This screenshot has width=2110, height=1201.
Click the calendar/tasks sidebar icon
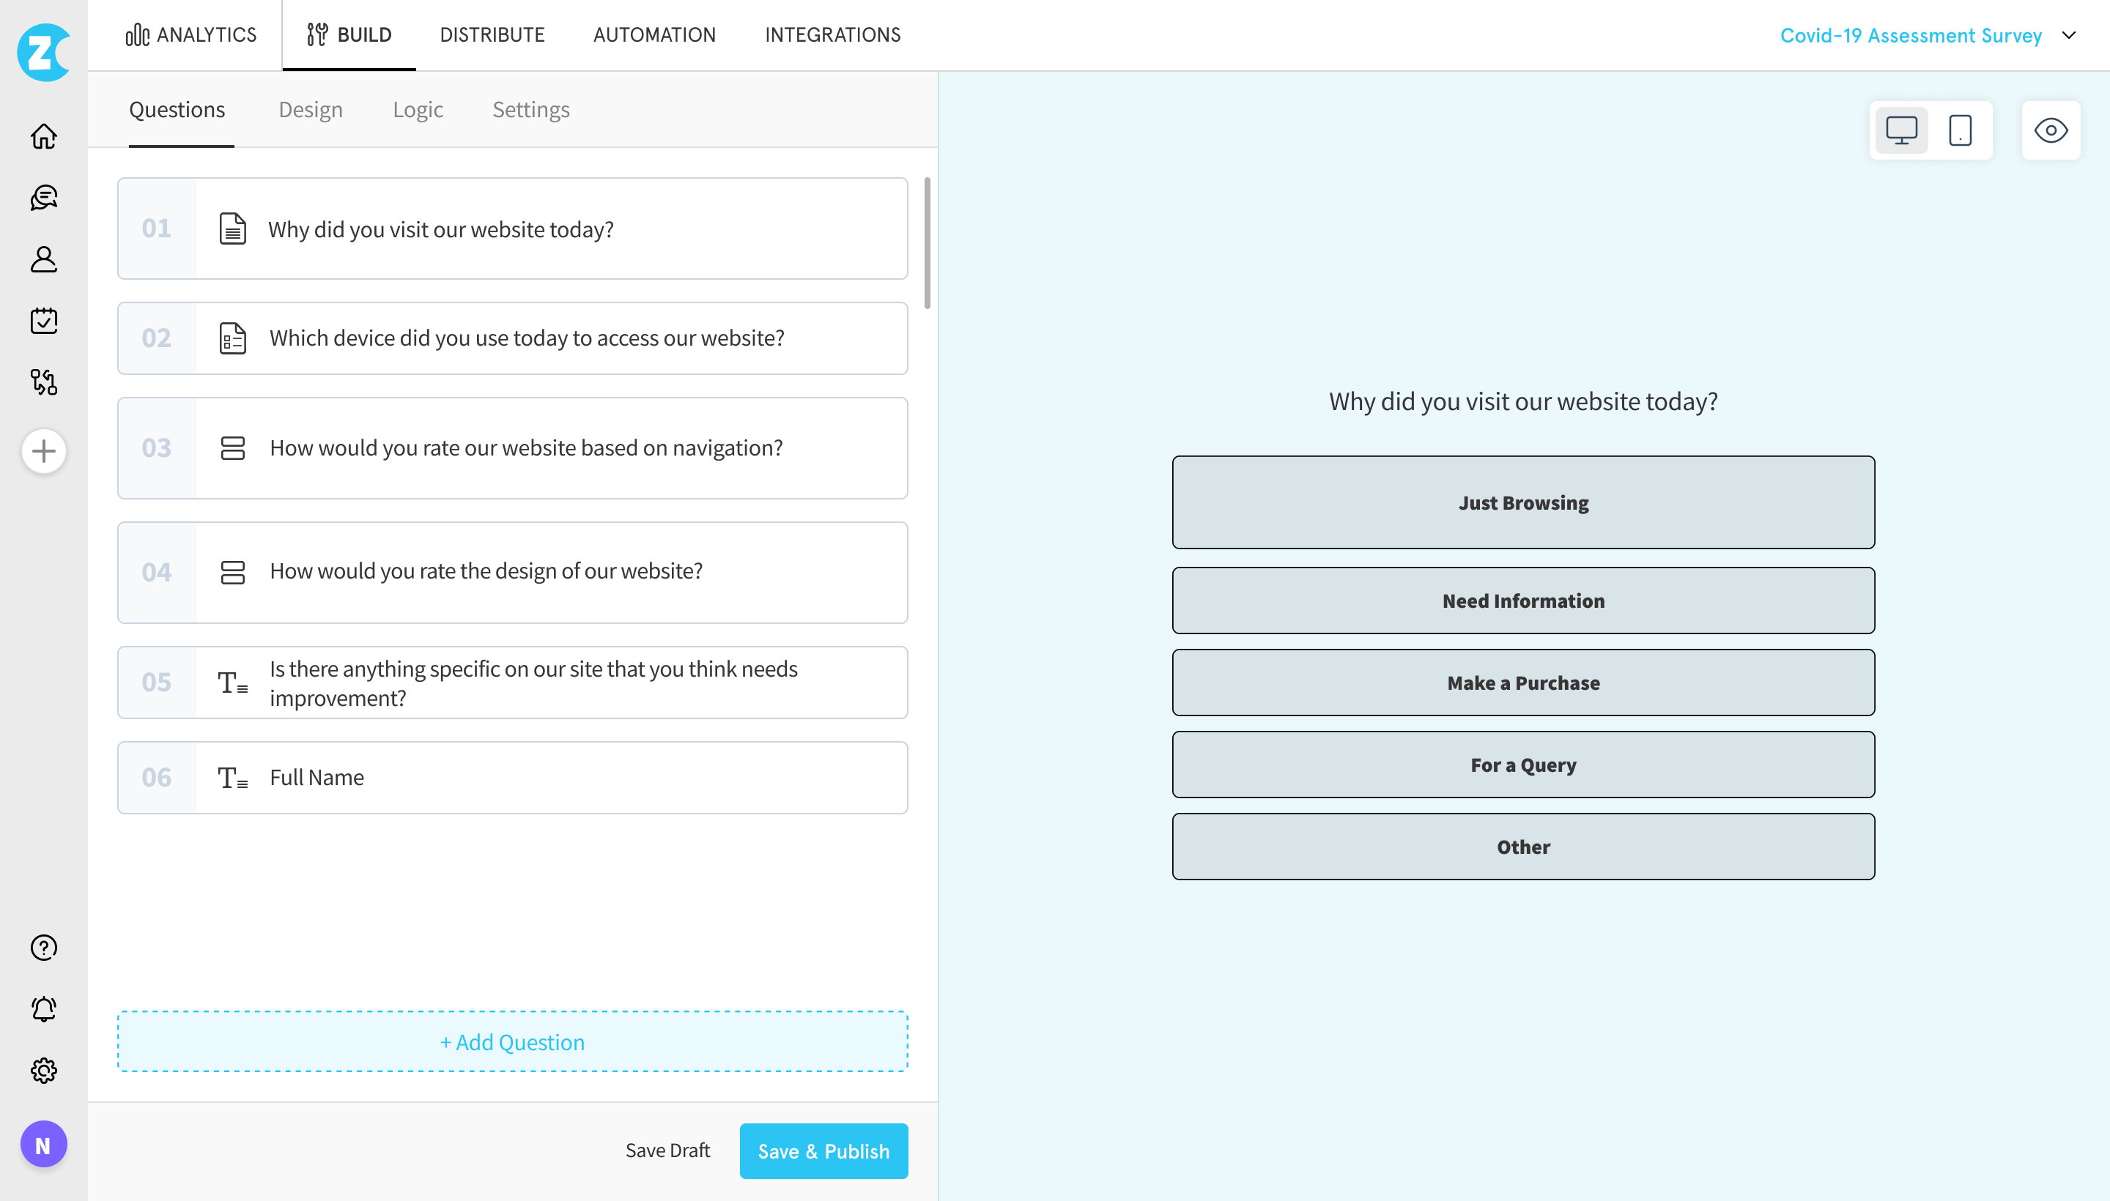tap(43, 321)
